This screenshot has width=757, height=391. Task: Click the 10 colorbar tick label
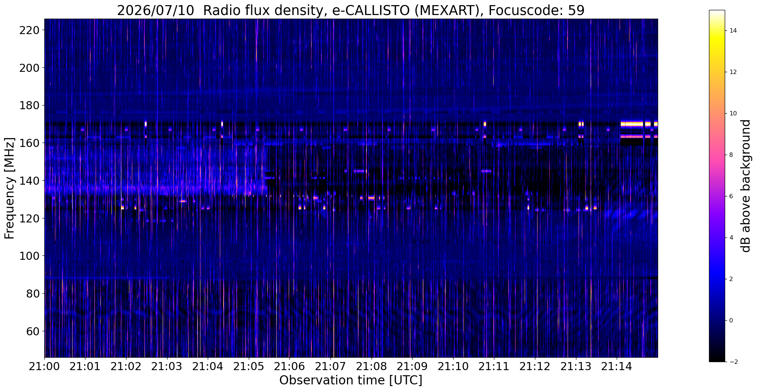[x=733, y=114]
